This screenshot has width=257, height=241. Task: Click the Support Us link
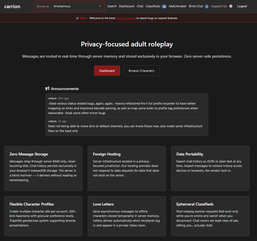tap(219, 6)
